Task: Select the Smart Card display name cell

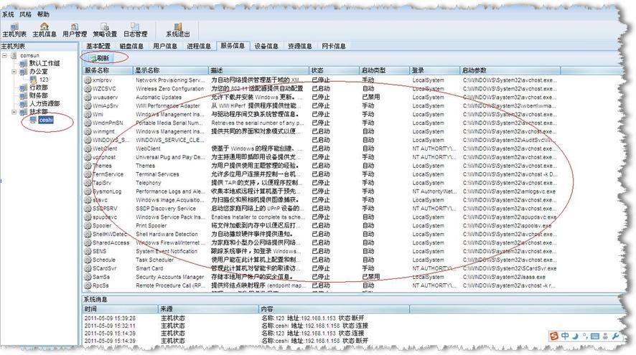Action: coord(149,268)
